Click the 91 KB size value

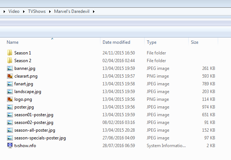click(210, 122)
